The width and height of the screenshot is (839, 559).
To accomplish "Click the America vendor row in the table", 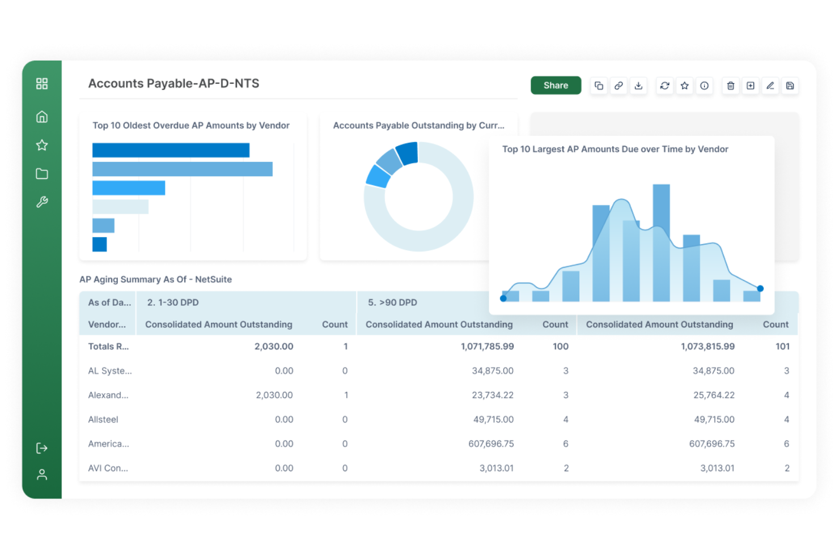I will click(108, 443).
